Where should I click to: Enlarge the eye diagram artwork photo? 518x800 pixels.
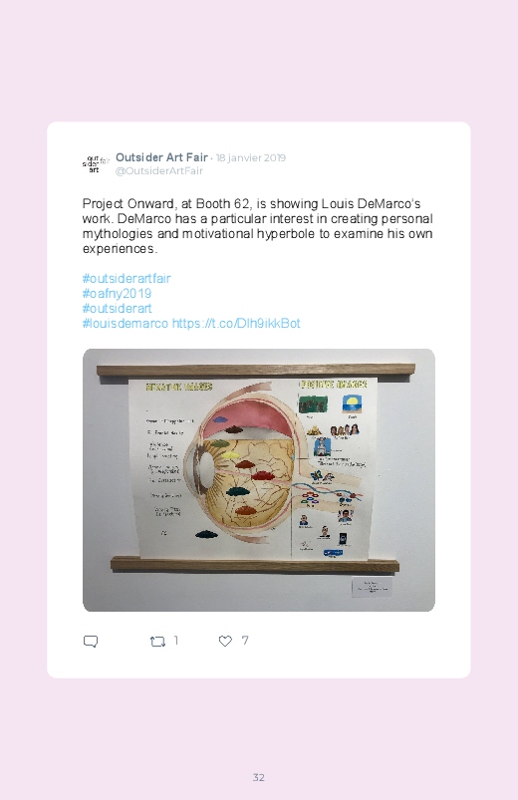pos(259,480)
